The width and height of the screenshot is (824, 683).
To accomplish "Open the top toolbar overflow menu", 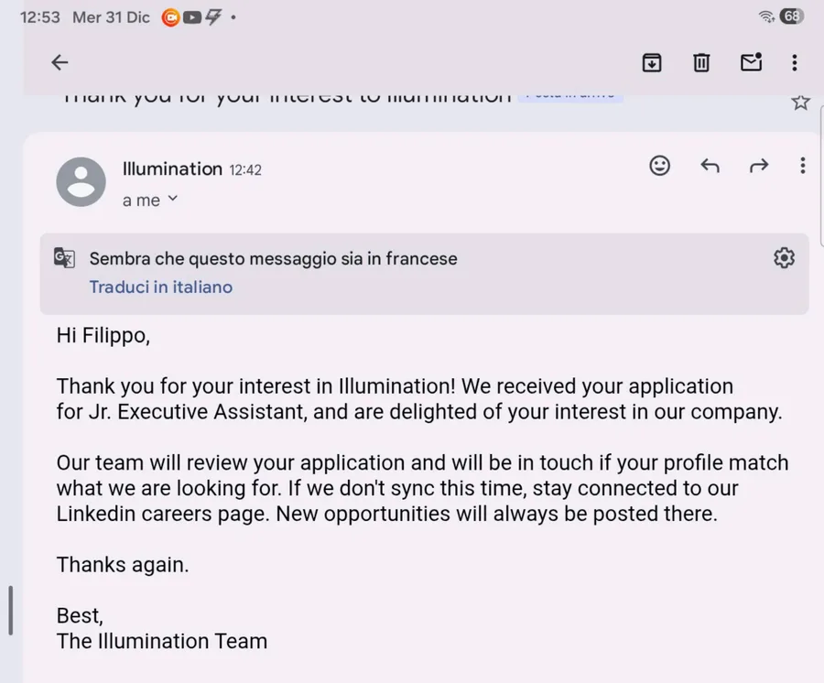I will click(x=795, y=62).
